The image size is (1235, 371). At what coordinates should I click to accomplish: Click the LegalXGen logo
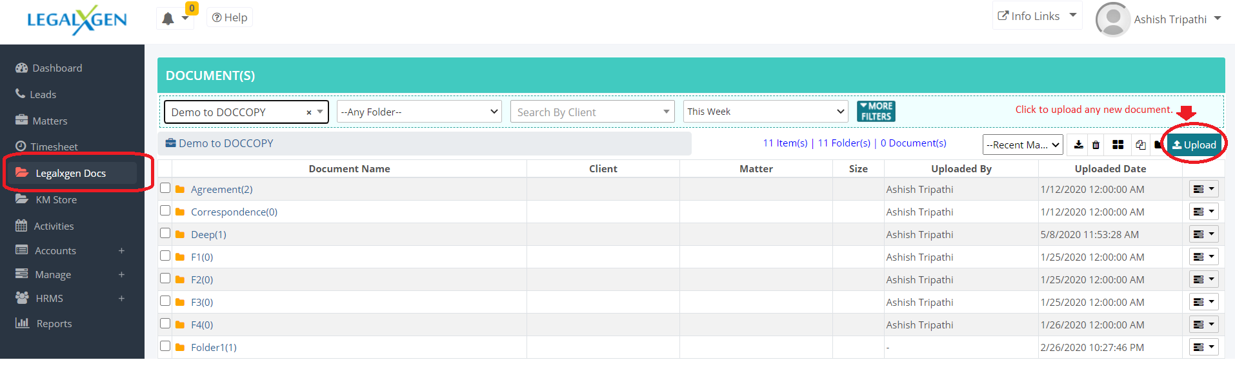[x=77, y=20]
